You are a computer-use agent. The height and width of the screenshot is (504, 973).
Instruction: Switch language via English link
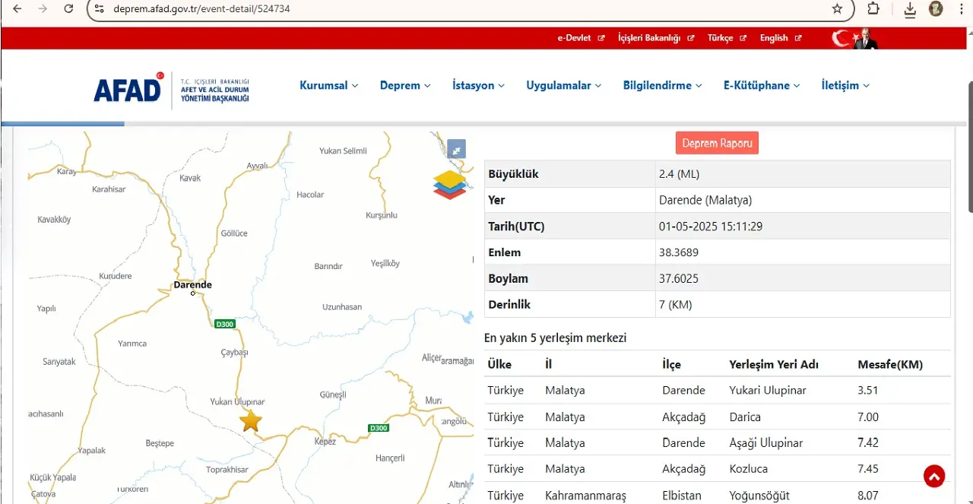(x=780, y=38)
